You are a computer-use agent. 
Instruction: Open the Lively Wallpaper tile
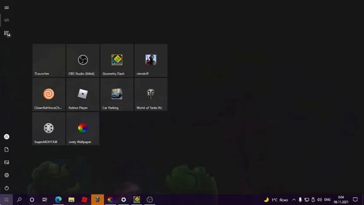(83, 129)
